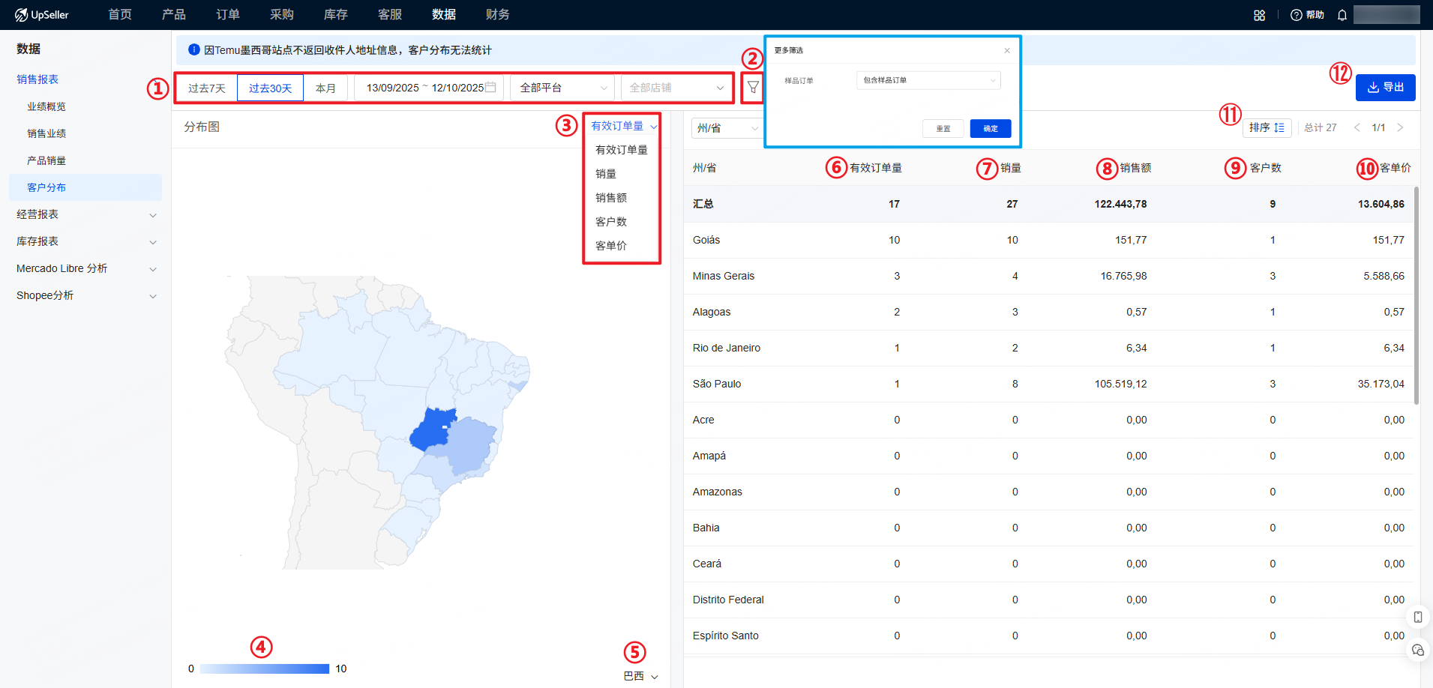
Task: Open the chat support floating icon
Action: point(1417,650)
